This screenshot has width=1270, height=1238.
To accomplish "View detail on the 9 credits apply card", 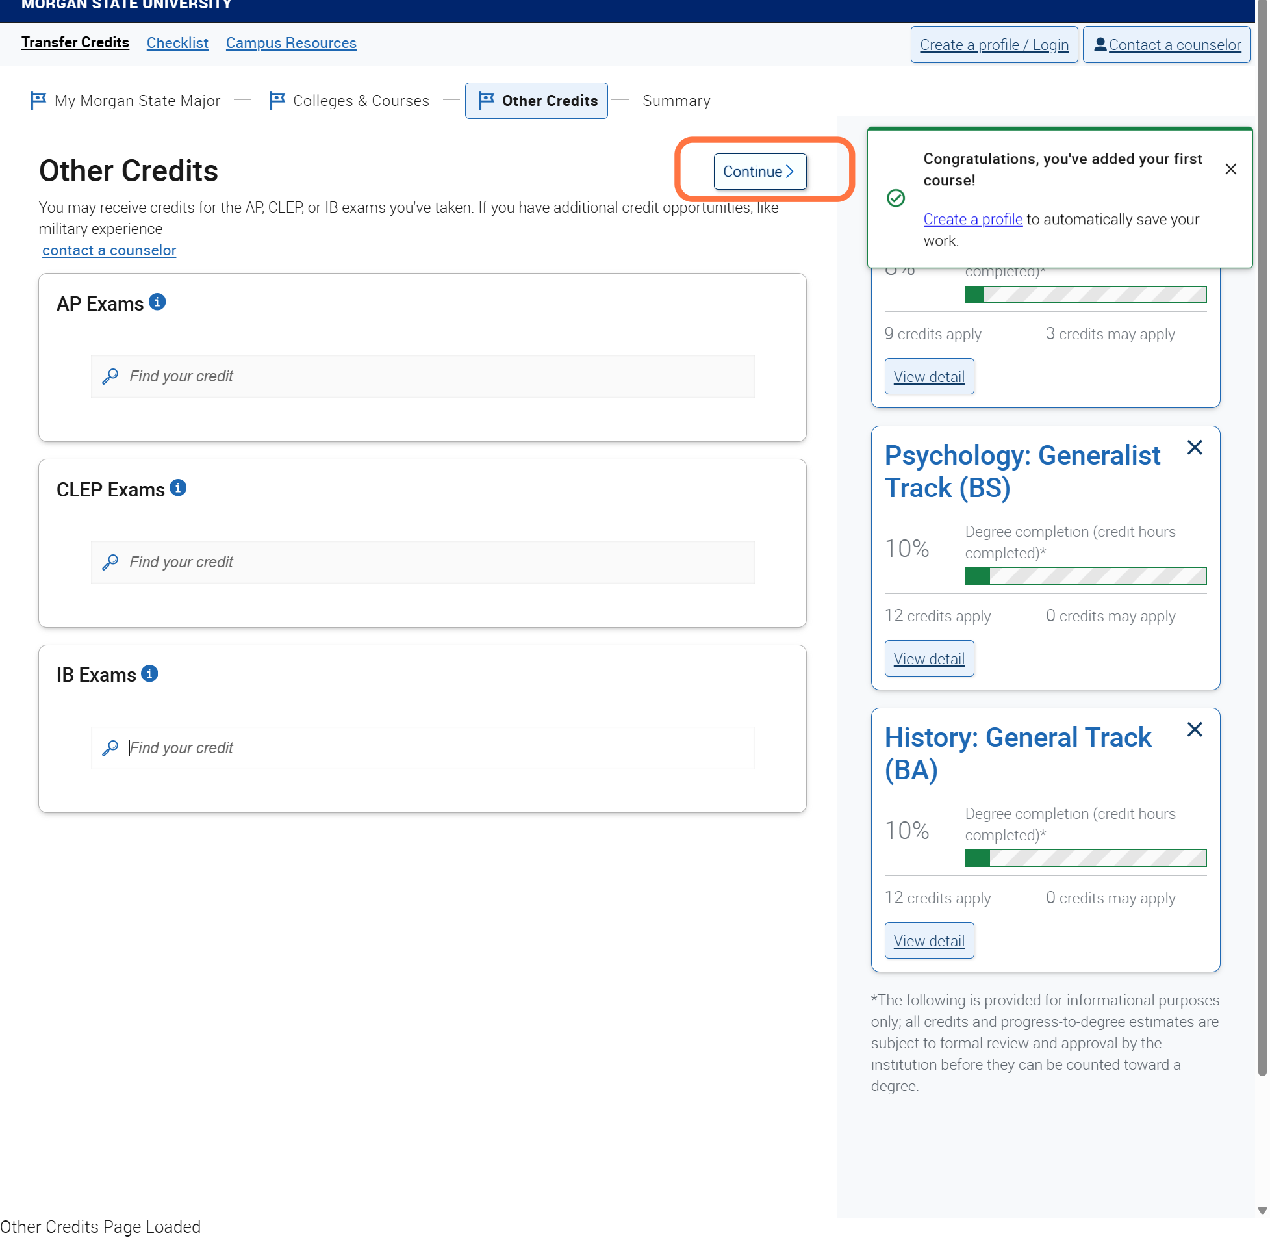I will 929,376.
